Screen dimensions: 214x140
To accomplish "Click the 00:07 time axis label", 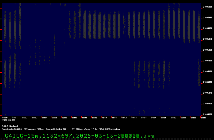I will 74,118.
